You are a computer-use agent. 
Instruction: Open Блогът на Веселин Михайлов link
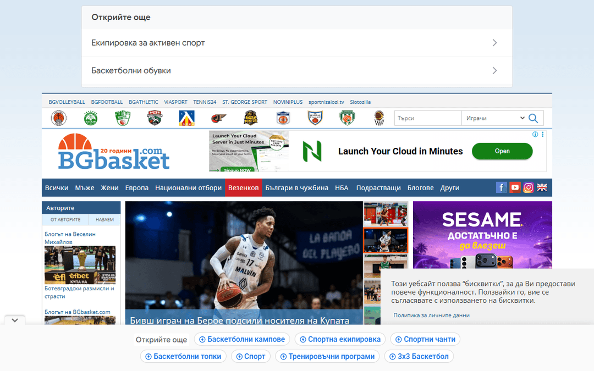point(70,238)
